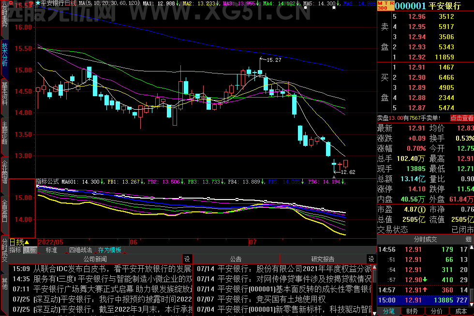The height and width of the screenshot is (316, 474).
Task: Show the 全息盘口 sidebar tab
Action: point(4,211)
